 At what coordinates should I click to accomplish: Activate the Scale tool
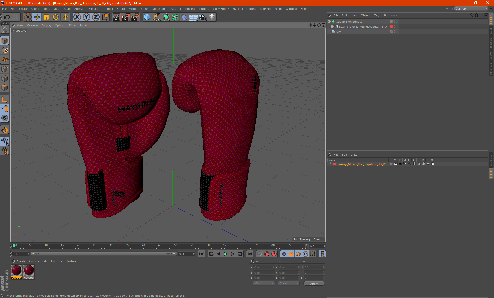[46, 17]
